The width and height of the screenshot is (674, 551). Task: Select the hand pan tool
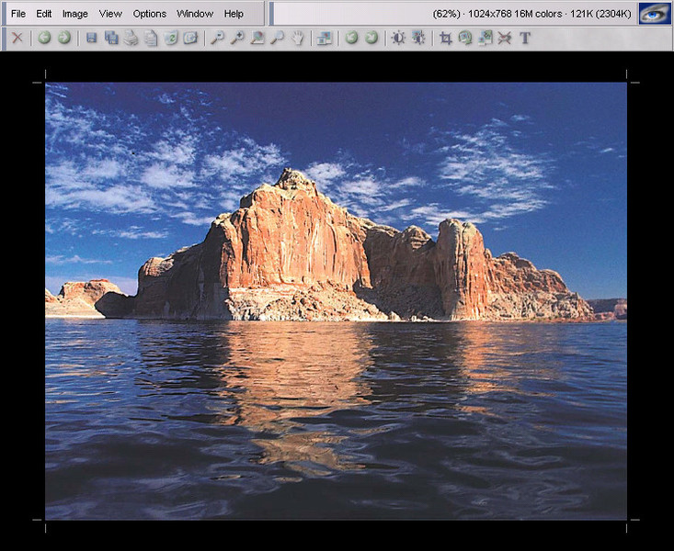point(297,38)
